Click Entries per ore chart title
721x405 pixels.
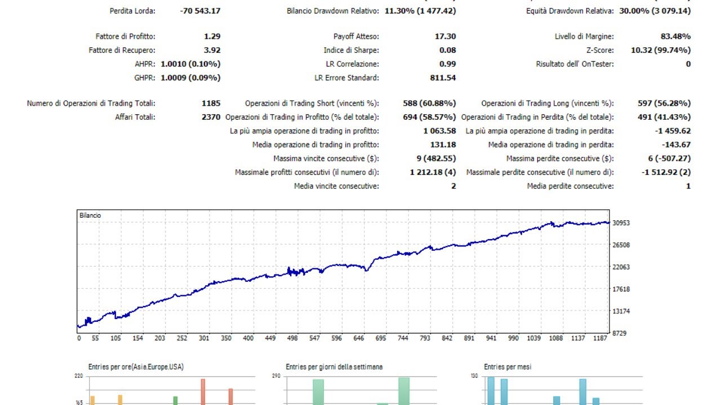coord(136,367)
